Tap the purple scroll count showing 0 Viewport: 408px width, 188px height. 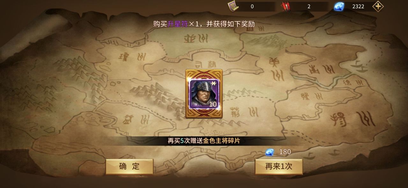click(252, 6)
